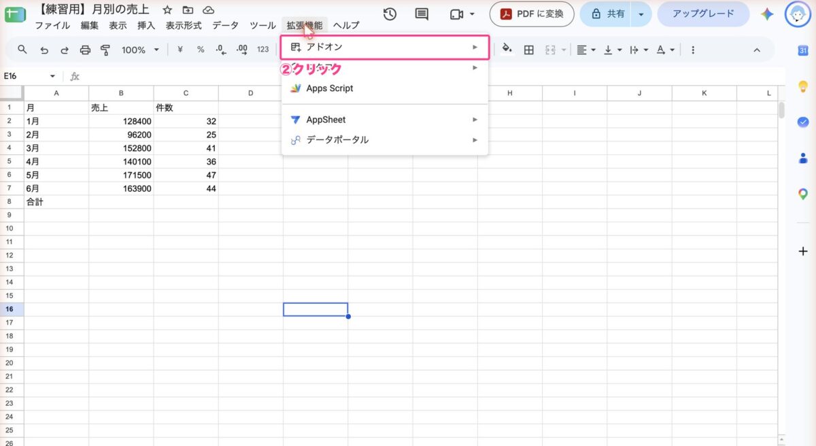
Task: Select the paint format roller tool
Action: click(x=105, y=50)
